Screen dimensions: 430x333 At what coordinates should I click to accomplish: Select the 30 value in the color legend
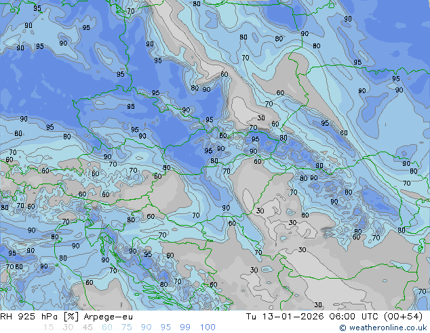(68, 328)
